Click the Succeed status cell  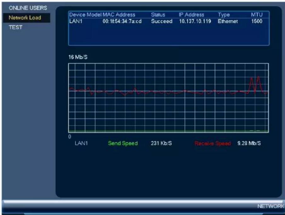(162, 21)
